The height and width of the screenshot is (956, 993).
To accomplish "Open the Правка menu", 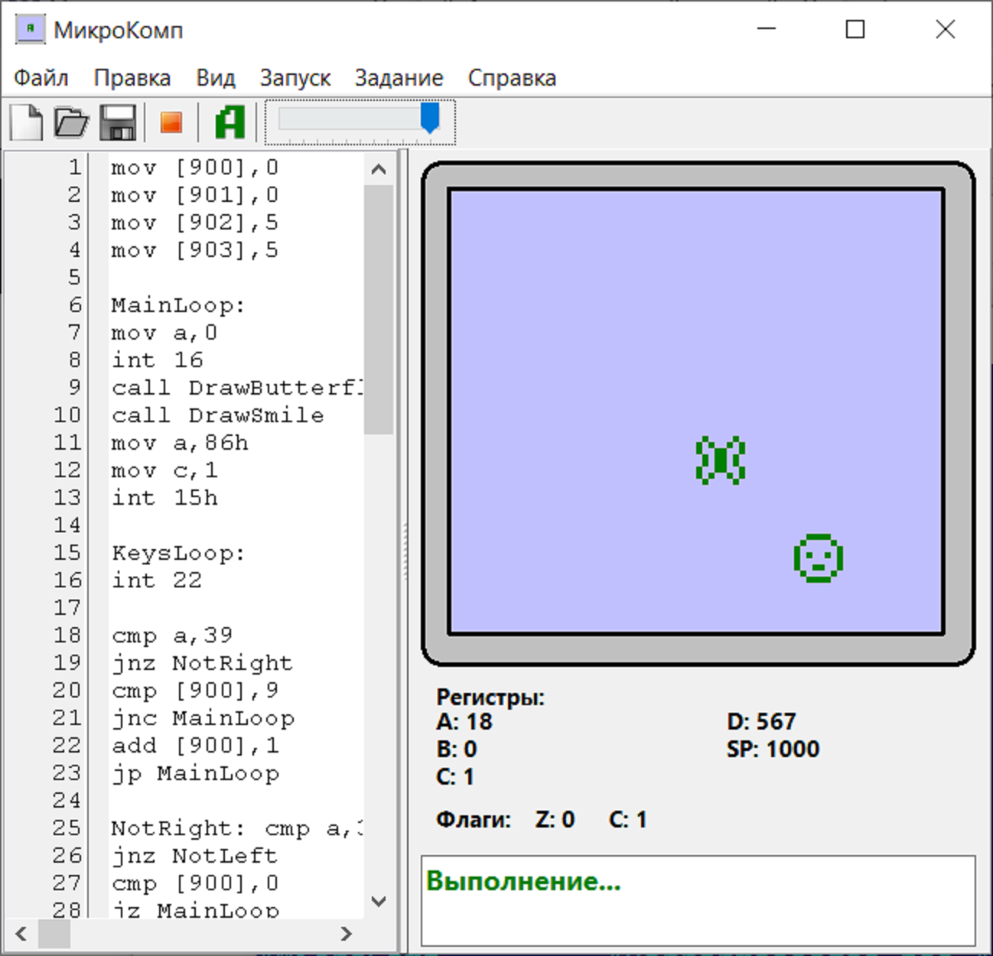I will [132, 78].
